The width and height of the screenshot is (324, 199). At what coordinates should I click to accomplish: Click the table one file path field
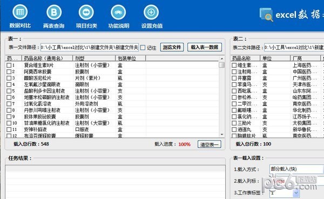[90, 48]
